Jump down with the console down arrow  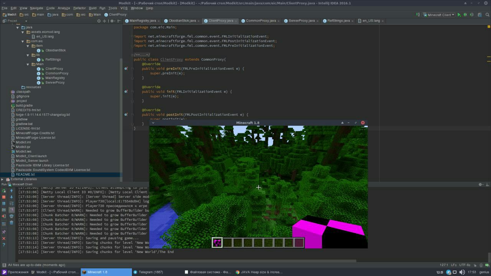pyautogui.click(x=12, y=197)
